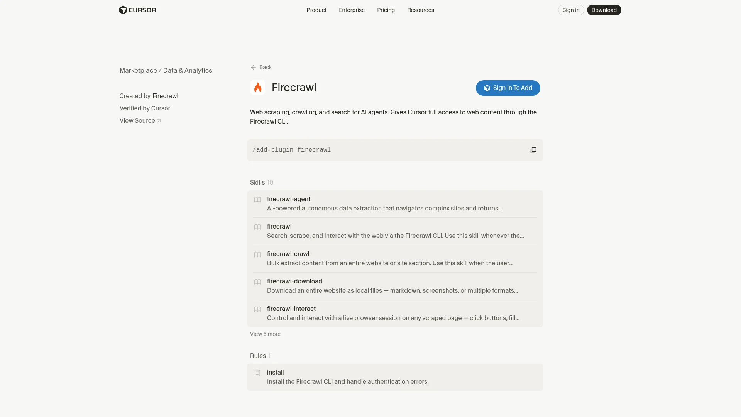741x417 pixels.
Task: Click the Firecrawl flame logo icon
Action: point(258,87)
